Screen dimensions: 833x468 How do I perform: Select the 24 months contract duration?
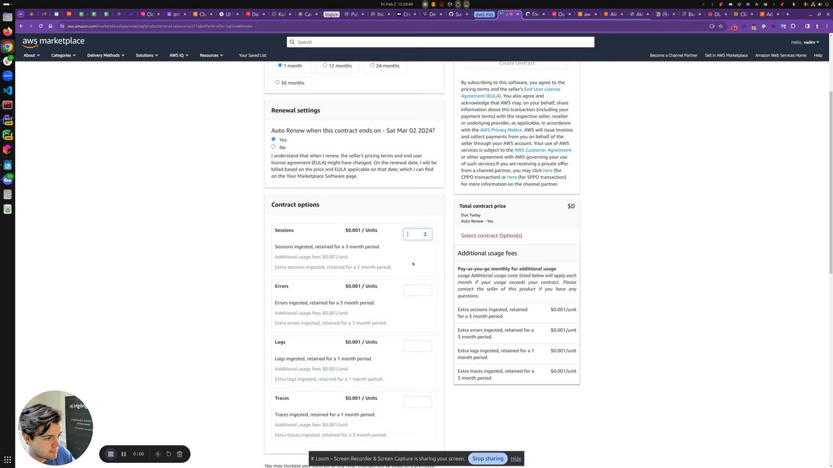[372, 65]
